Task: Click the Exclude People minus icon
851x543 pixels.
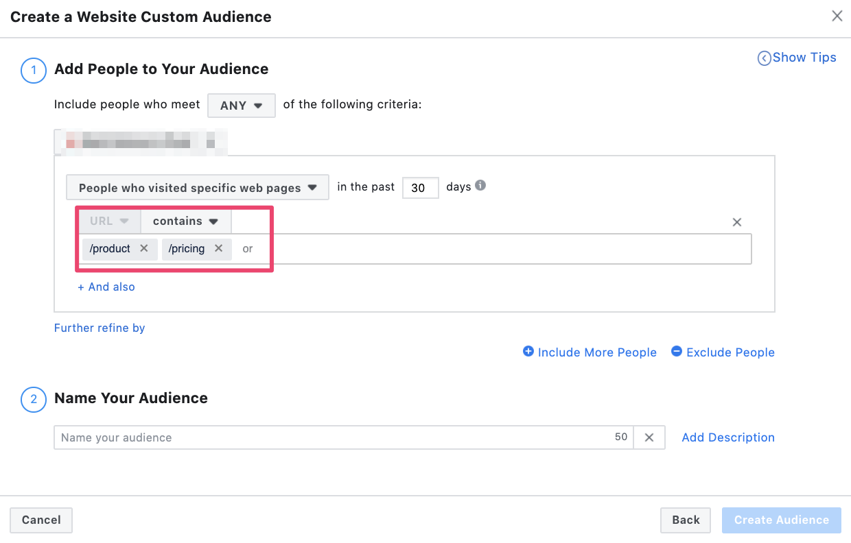Action: 677,352
